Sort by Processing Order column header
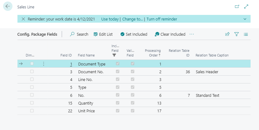 [153, 53]
